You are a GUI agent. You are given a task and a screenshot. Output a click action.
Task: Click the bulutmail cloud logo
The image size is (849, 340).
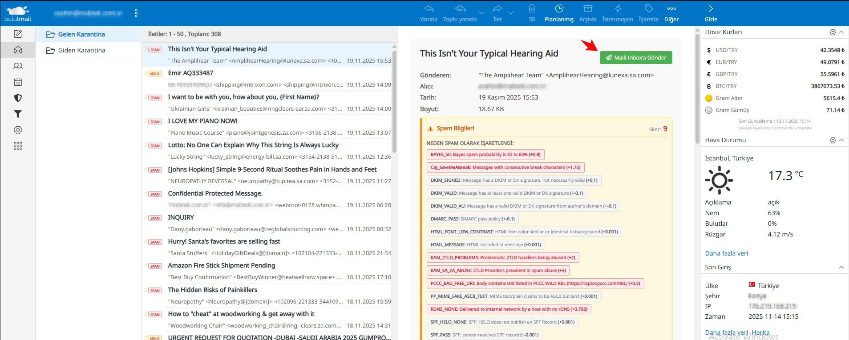18,13
